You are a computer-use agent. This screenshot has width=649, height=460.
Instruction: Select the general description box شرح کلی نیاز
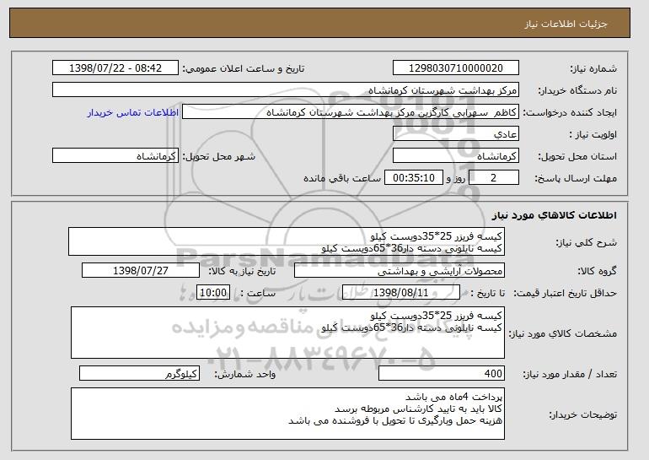pos(287,241)
